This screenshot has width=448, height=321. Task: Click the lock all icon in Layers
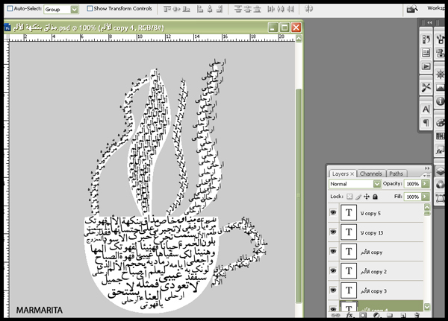click(x=375, y=197)
